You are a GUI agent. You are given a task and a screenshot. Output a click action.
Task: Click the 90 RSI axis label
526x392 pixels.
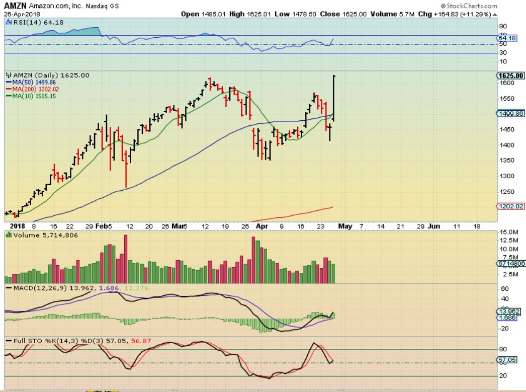point(503,26)
